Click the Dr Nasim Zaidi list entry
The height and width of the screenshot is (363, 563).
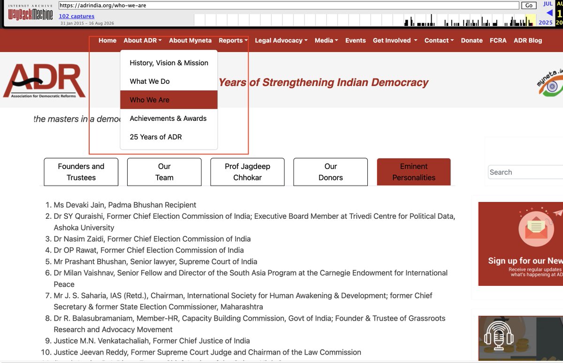pyautogui.click(x=152, y=239)
